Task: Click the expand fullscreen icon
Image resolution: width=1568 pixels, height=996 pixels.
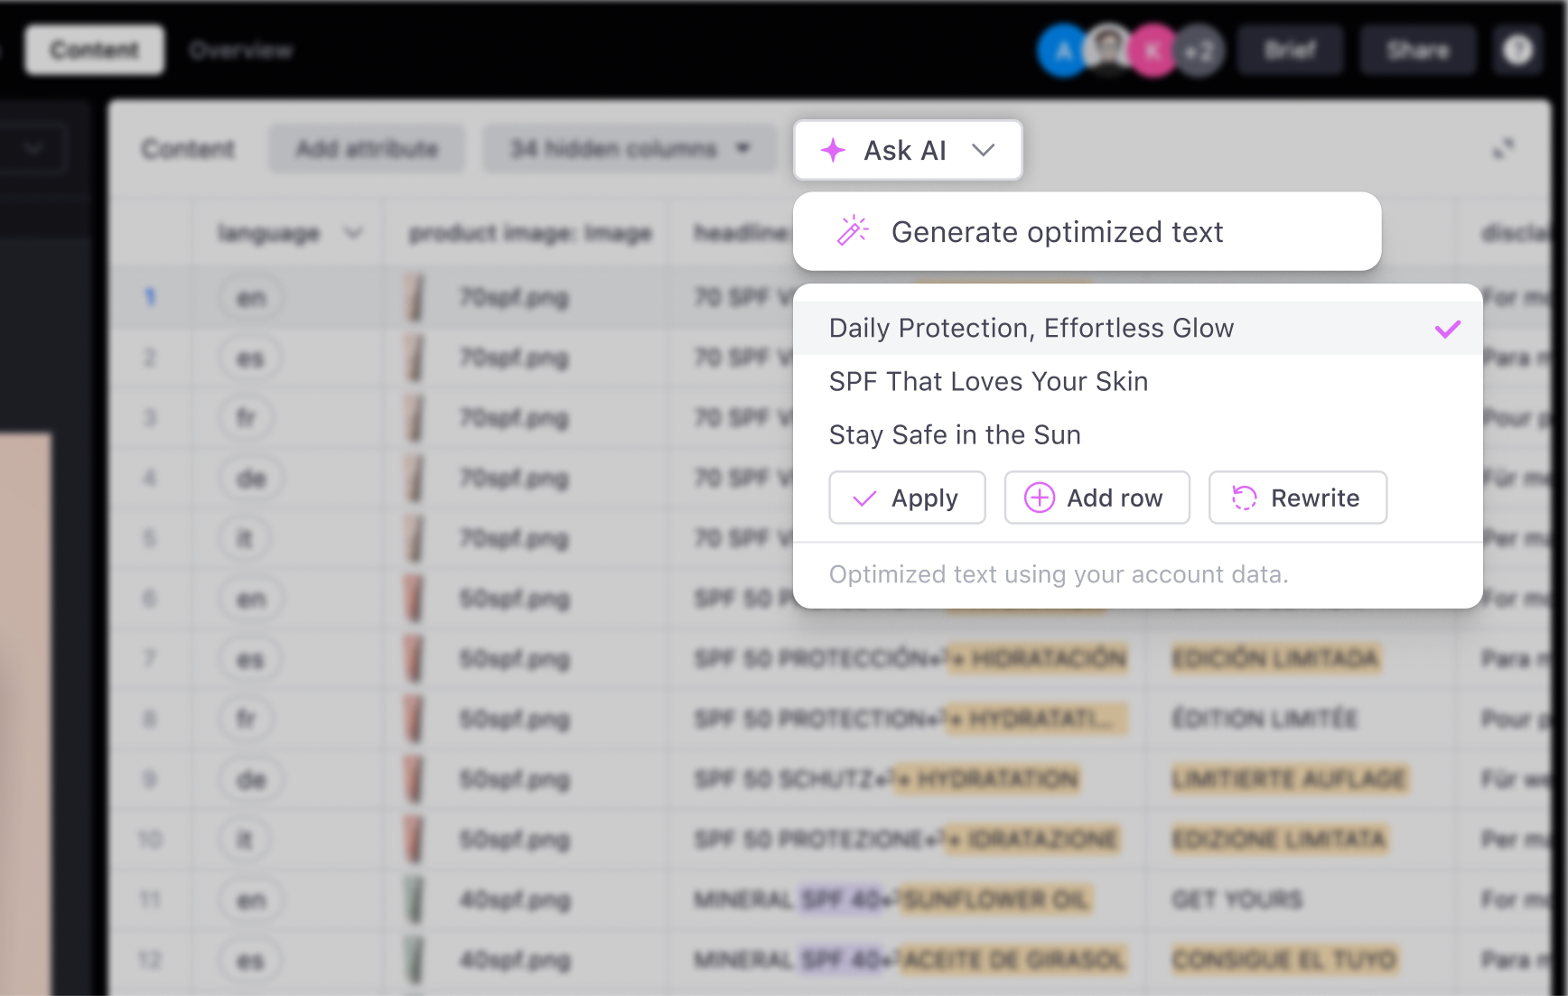Action: [x=1503, y=148]
